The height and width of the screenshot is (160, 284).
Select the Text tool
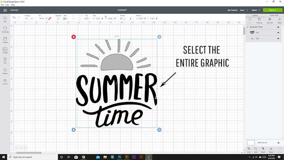click(5, 61)
